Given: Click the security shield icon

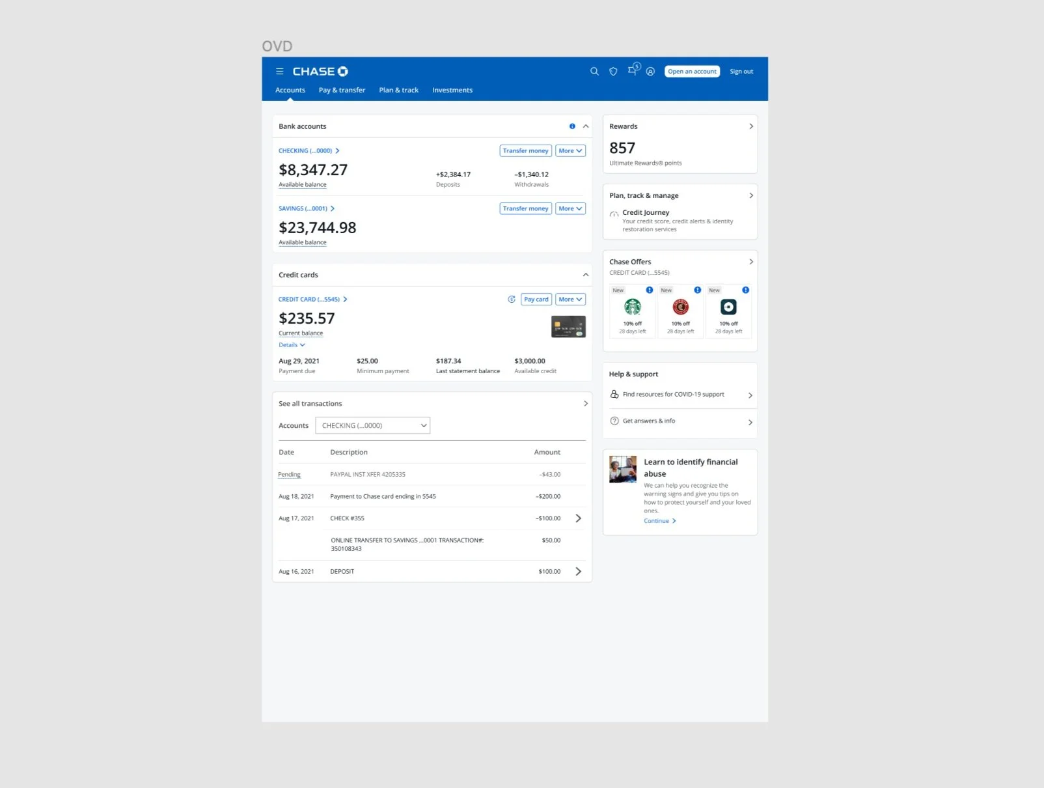Looking at the screenshot, I should [x=613, y=72].
